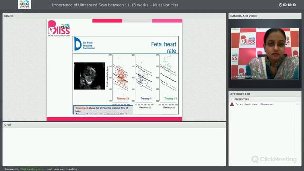Image resolution: width=304 pixels, height=171 pixels.
Task: Click the SHARE panel header
Action: pyautogui.click(x=114, y=16)
